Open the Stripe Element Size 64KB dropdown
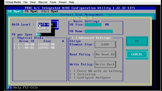The width and height of the screenshot is (162, 91). (105, 44)
